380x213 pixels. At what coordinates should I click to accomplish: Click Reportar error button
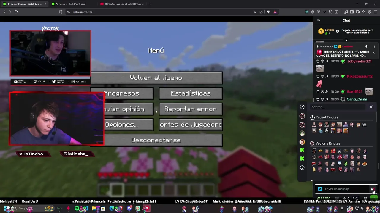[191, 109]
